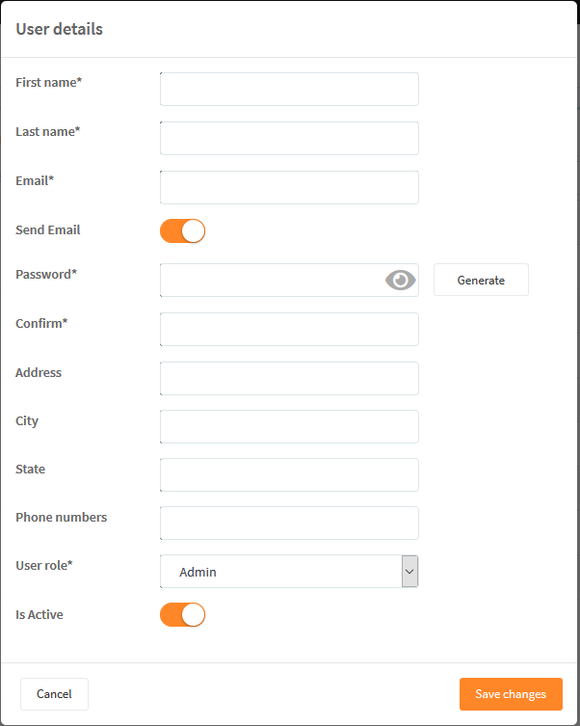
Task: Focus the Phone numbers field
Action: coord(290,523)
